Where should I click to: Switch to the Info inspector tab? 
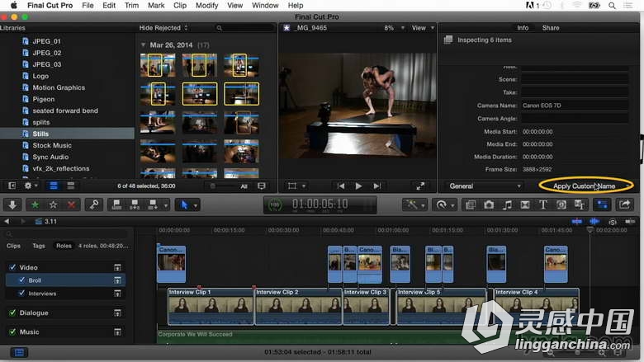[x=523, y=28]
